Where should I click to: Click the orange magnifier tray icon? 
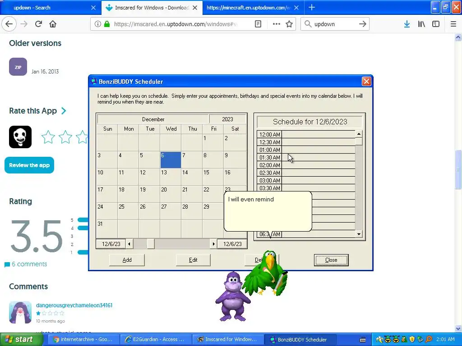[x=429, y=340]
